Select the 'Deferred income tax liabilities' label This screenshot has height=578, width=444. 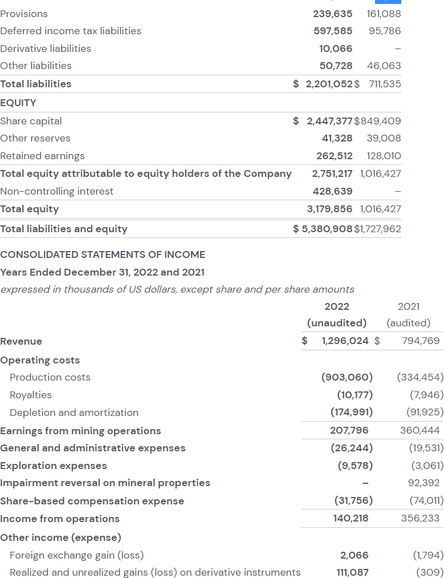coord(71,31)
